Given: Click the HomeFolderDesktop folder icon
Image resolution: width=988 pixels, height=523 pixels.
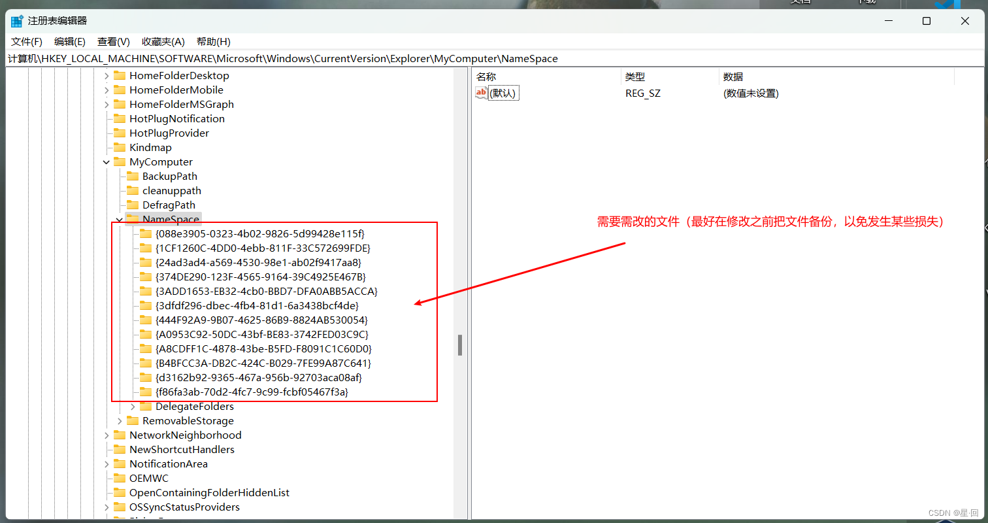Looking at the screenshot, I should click(x=120, y=75).
